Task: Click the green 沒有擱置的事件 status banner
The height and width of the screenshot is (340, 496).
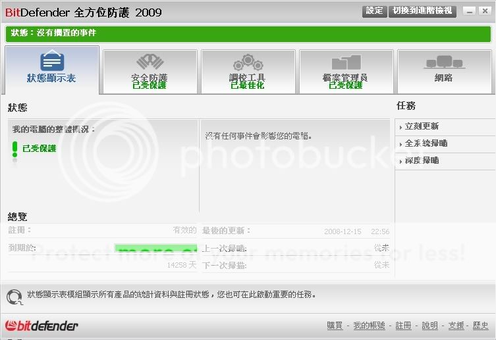Action: point(247,34)
